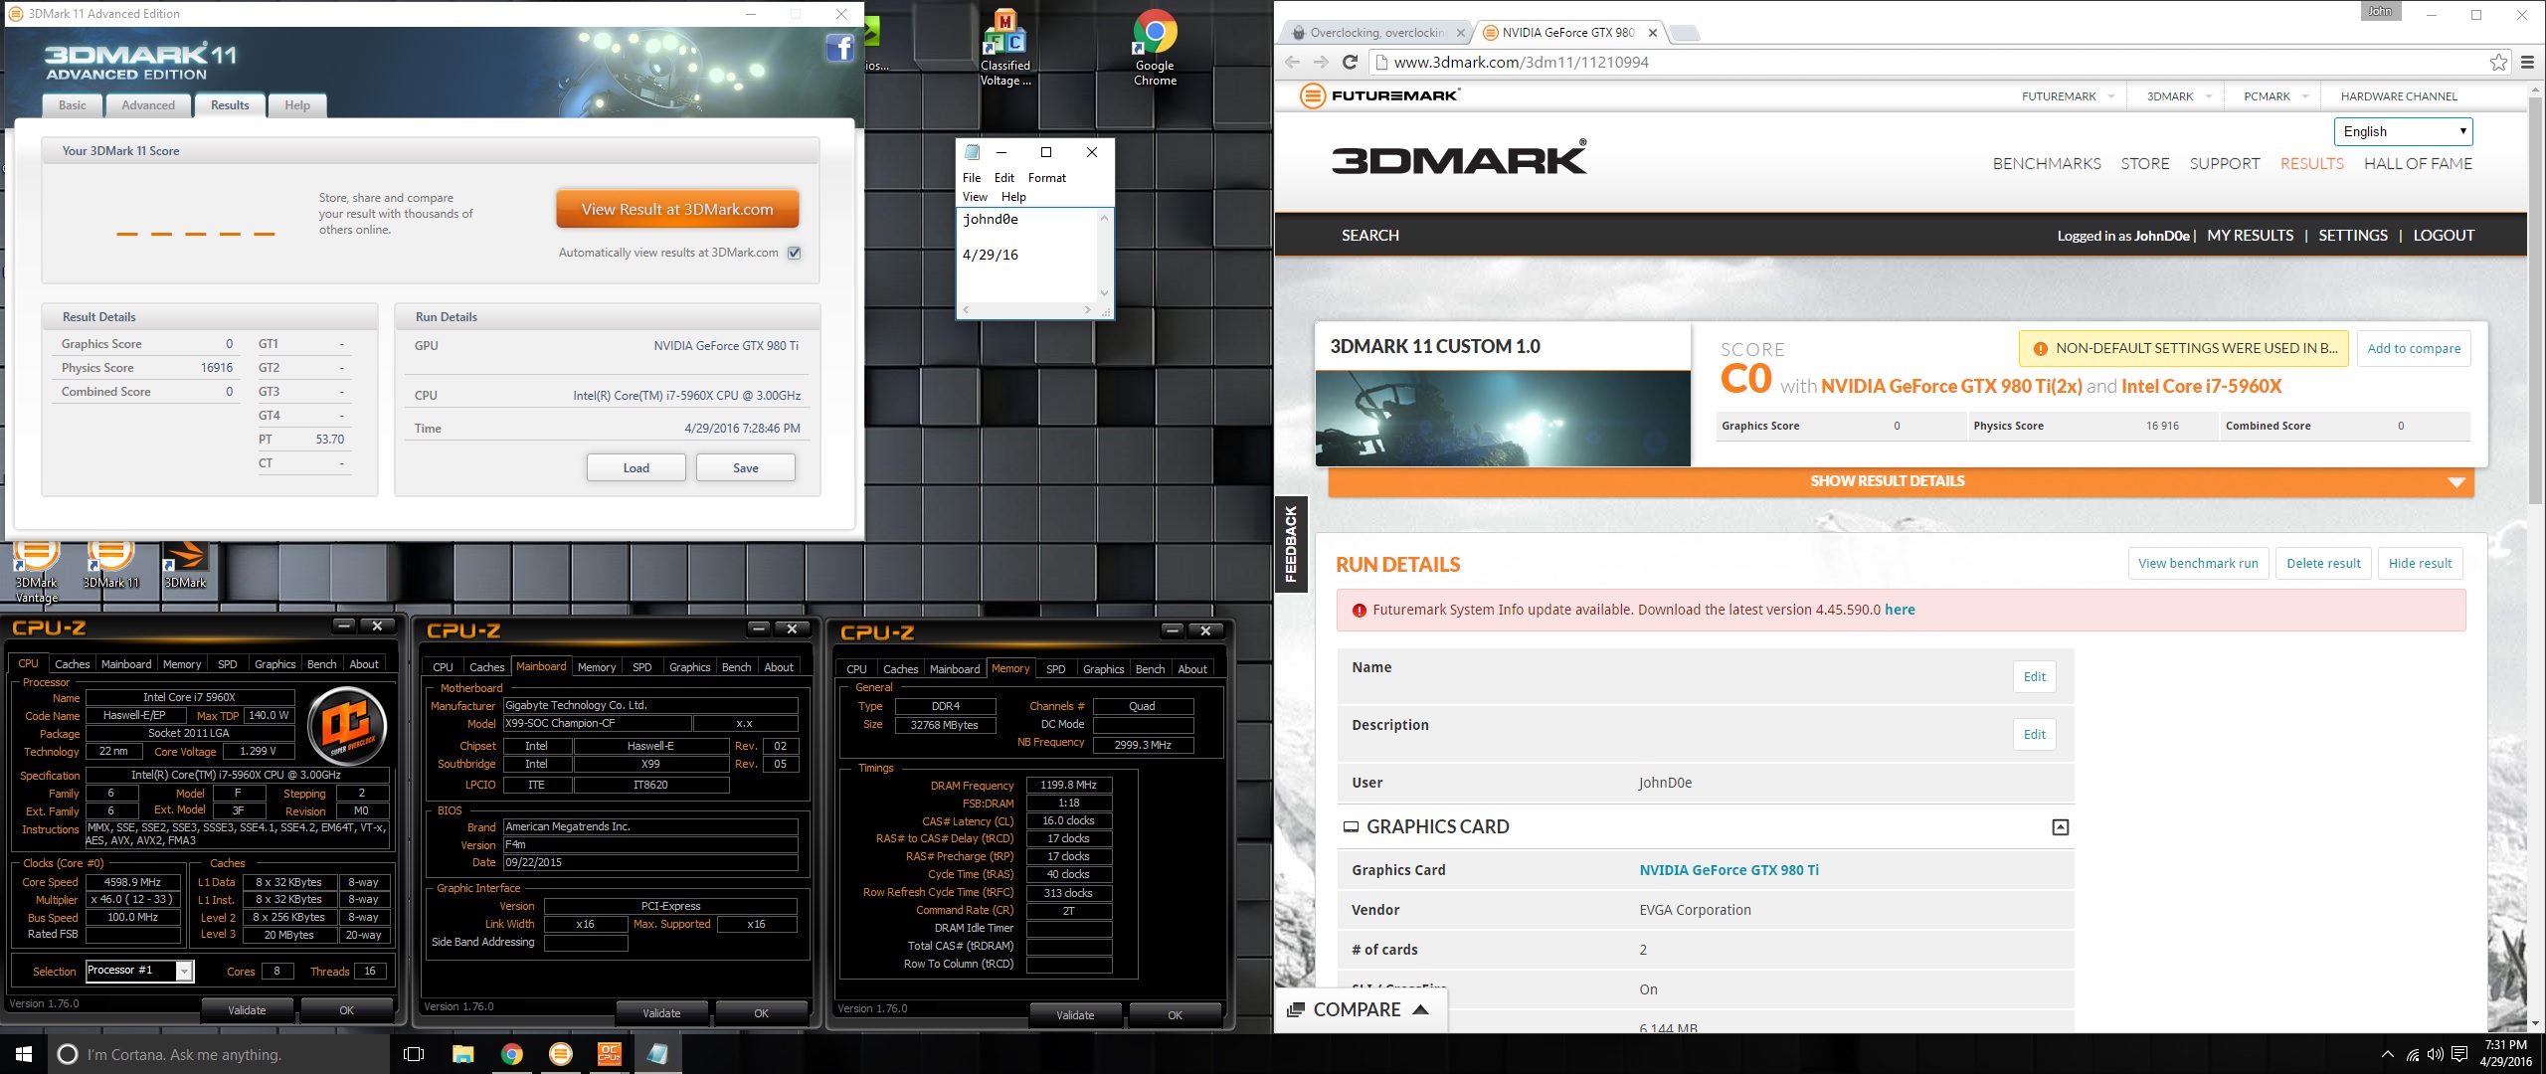Click benchmark thumbnail image on result page
This screenshot has height=1074, width=2546.
coord(1503,419)
